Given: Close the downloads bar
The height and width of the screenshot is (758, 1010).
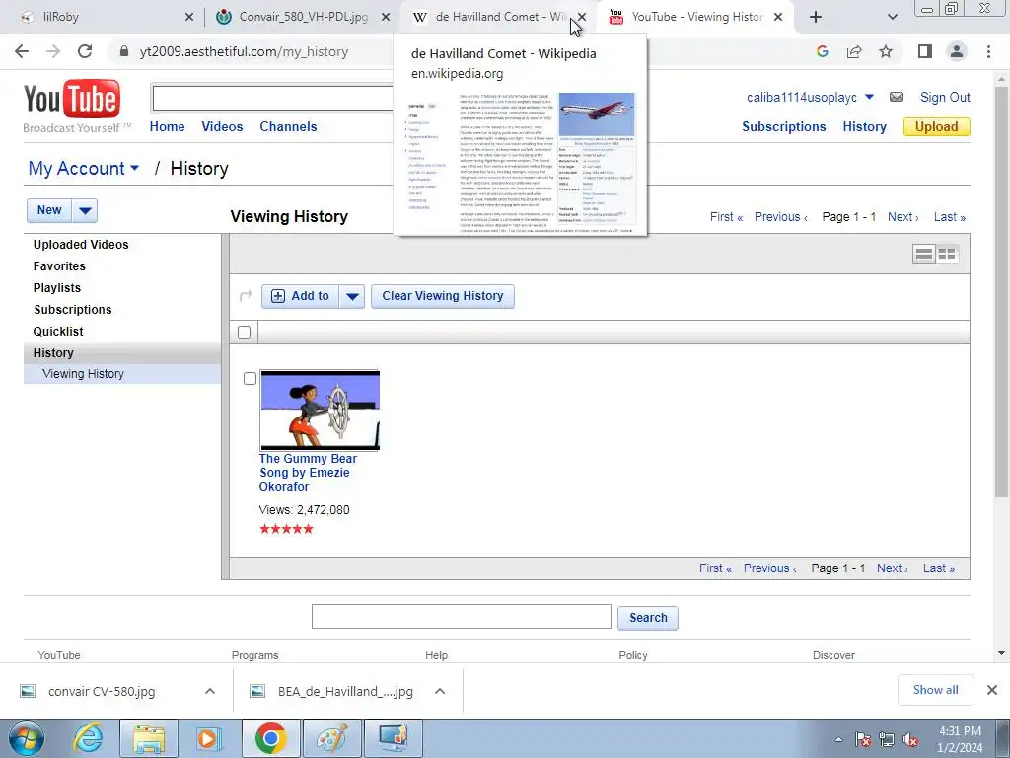Looking at the screenshot, I should pyautogui.click(x=992, y=690).
